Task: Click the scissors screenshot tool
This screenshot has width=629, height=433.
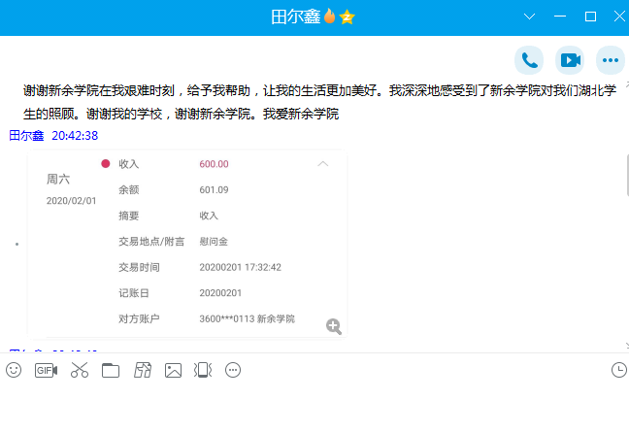Action: point(80,370)
